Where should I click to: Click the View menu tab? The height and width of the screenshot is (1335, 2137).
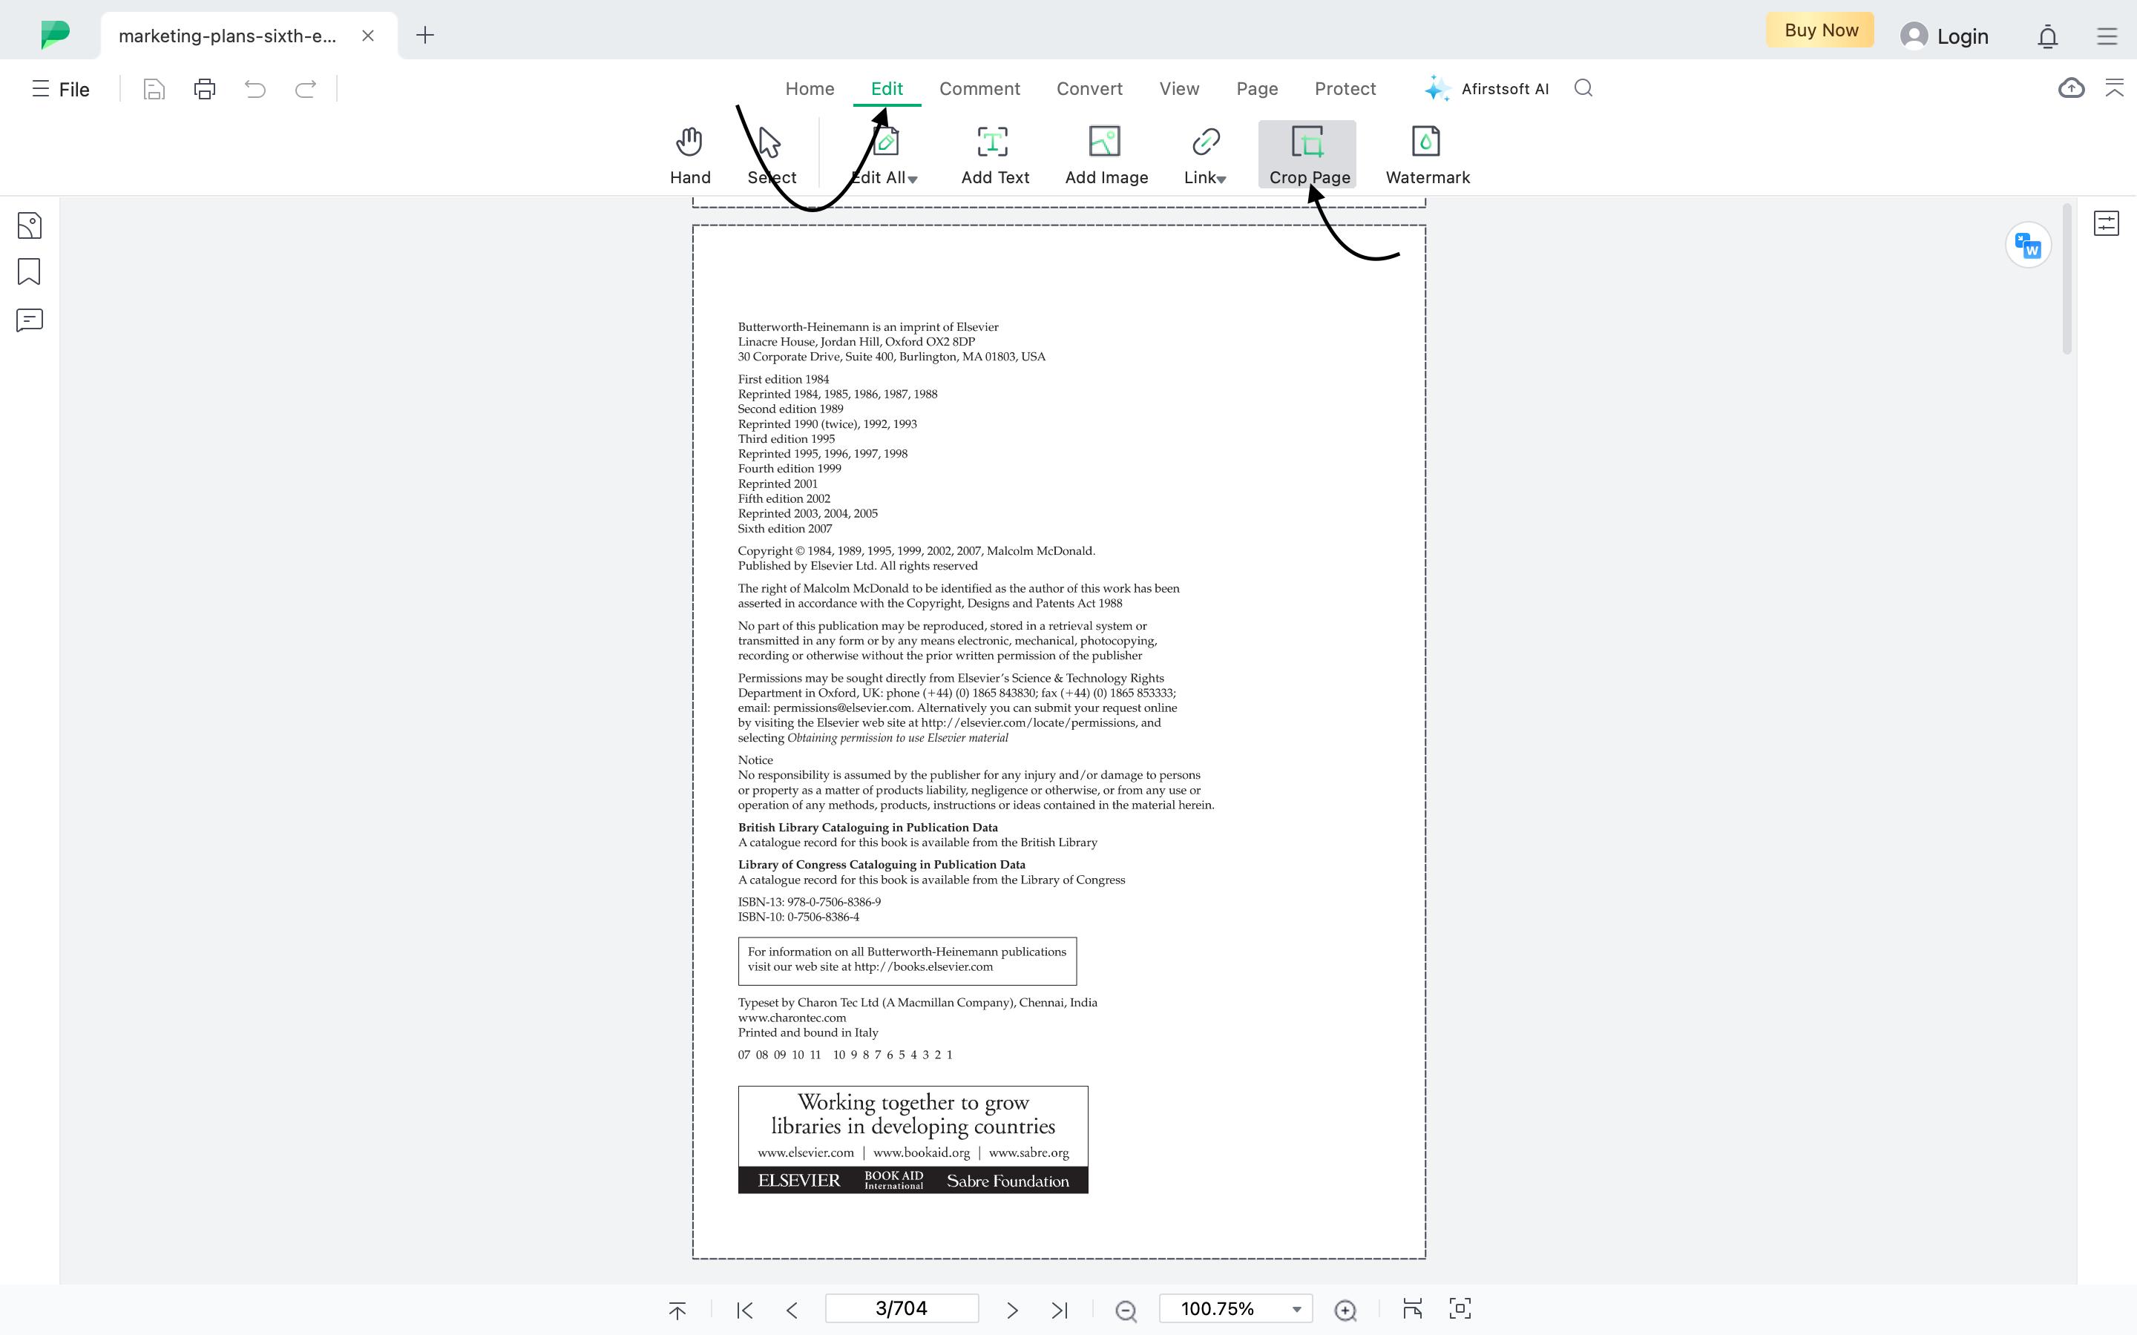pos(1180,88)
